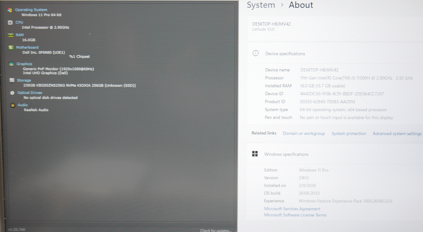423x232 pixels.
Task: Click the Optical Drives disc icon
Action: [x=12, y=93]
